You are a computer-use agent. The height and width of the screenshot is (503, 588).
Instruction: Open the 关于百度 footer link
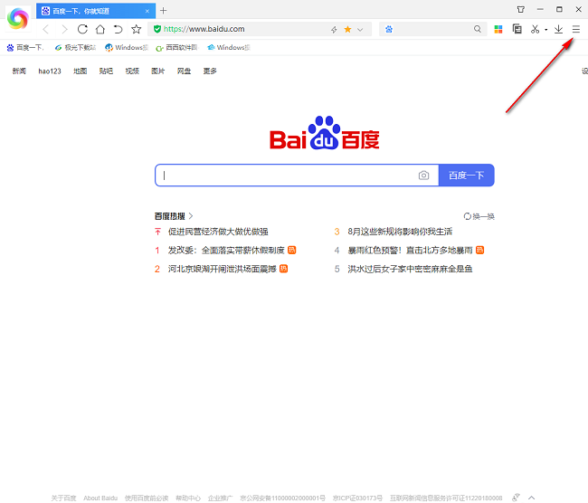63,498
